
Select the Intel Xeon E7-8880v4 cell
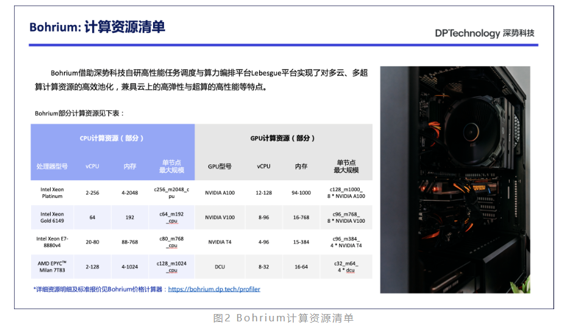click(x=52, y=242)
